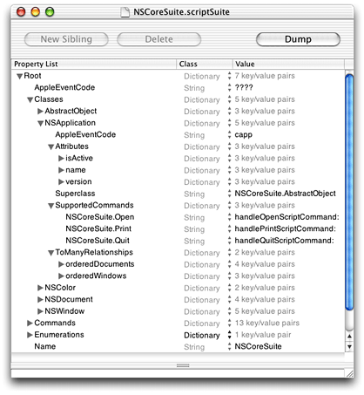Expand the NSColor class
364x395 pixels.
(x=40, y=288)
